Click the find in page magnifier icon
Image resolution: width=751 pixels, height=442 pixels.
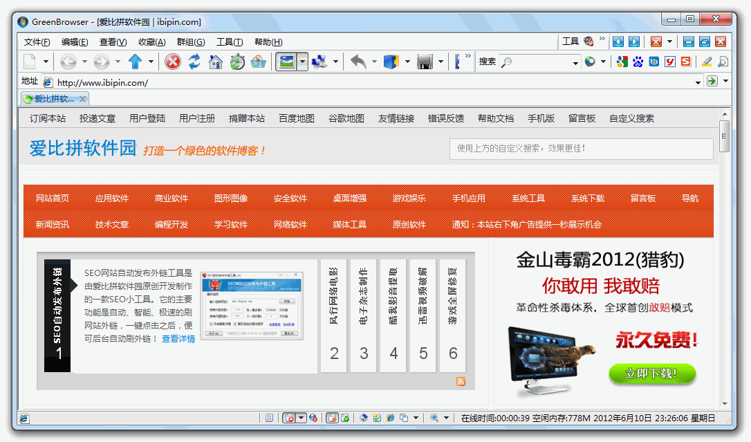[x=723, y=62]
